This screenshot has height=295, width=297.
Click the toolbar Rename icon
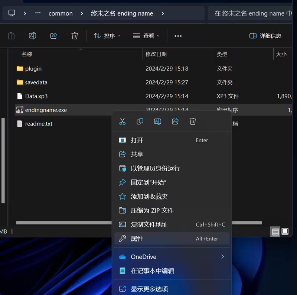[x=33, y=36]
